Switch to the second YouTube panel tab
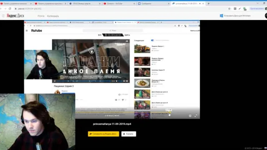Screen dimensions: 267x150 click(50, 4)
